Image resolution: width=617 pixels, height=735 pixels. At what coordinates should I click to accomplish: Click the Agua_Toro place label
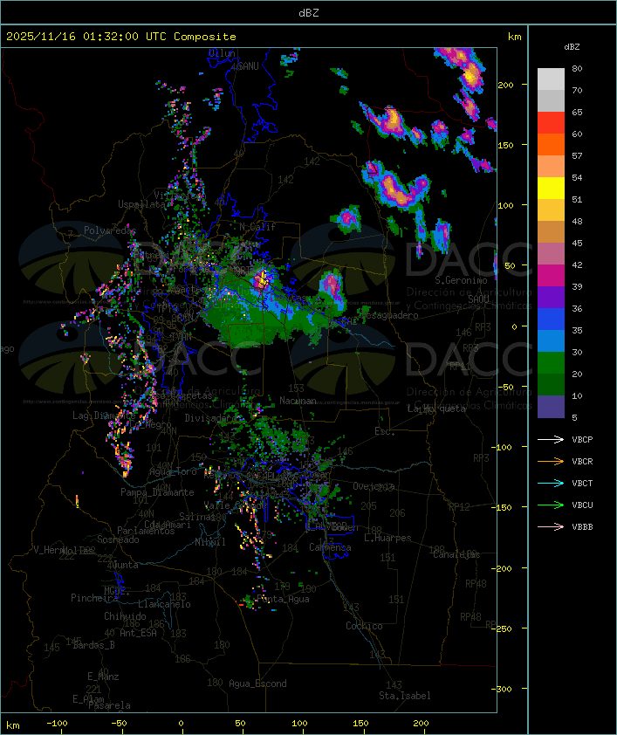click(173, 471)
